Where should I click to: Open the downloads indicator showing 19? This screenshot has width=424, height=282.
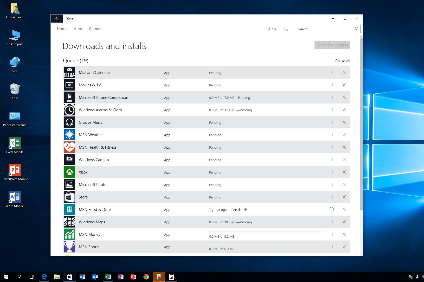[272, 29]
